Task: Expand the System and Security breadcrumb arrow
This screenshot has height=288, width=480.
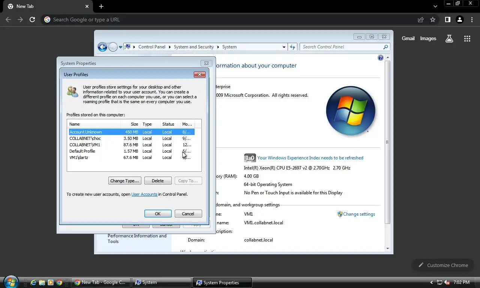Action: click(218, 47)
